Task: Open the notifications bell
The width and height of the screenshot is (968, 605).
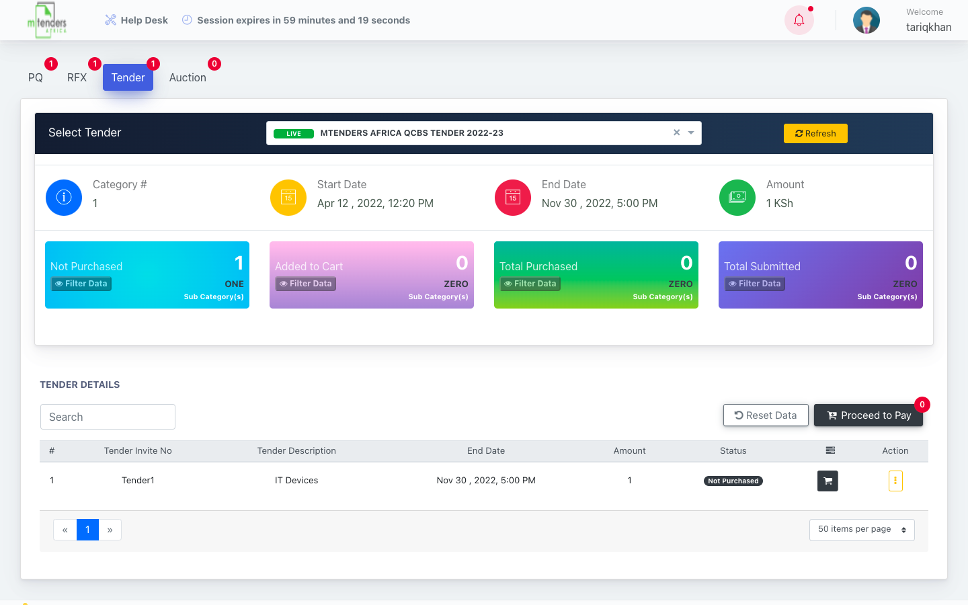Action: [799, 20]
